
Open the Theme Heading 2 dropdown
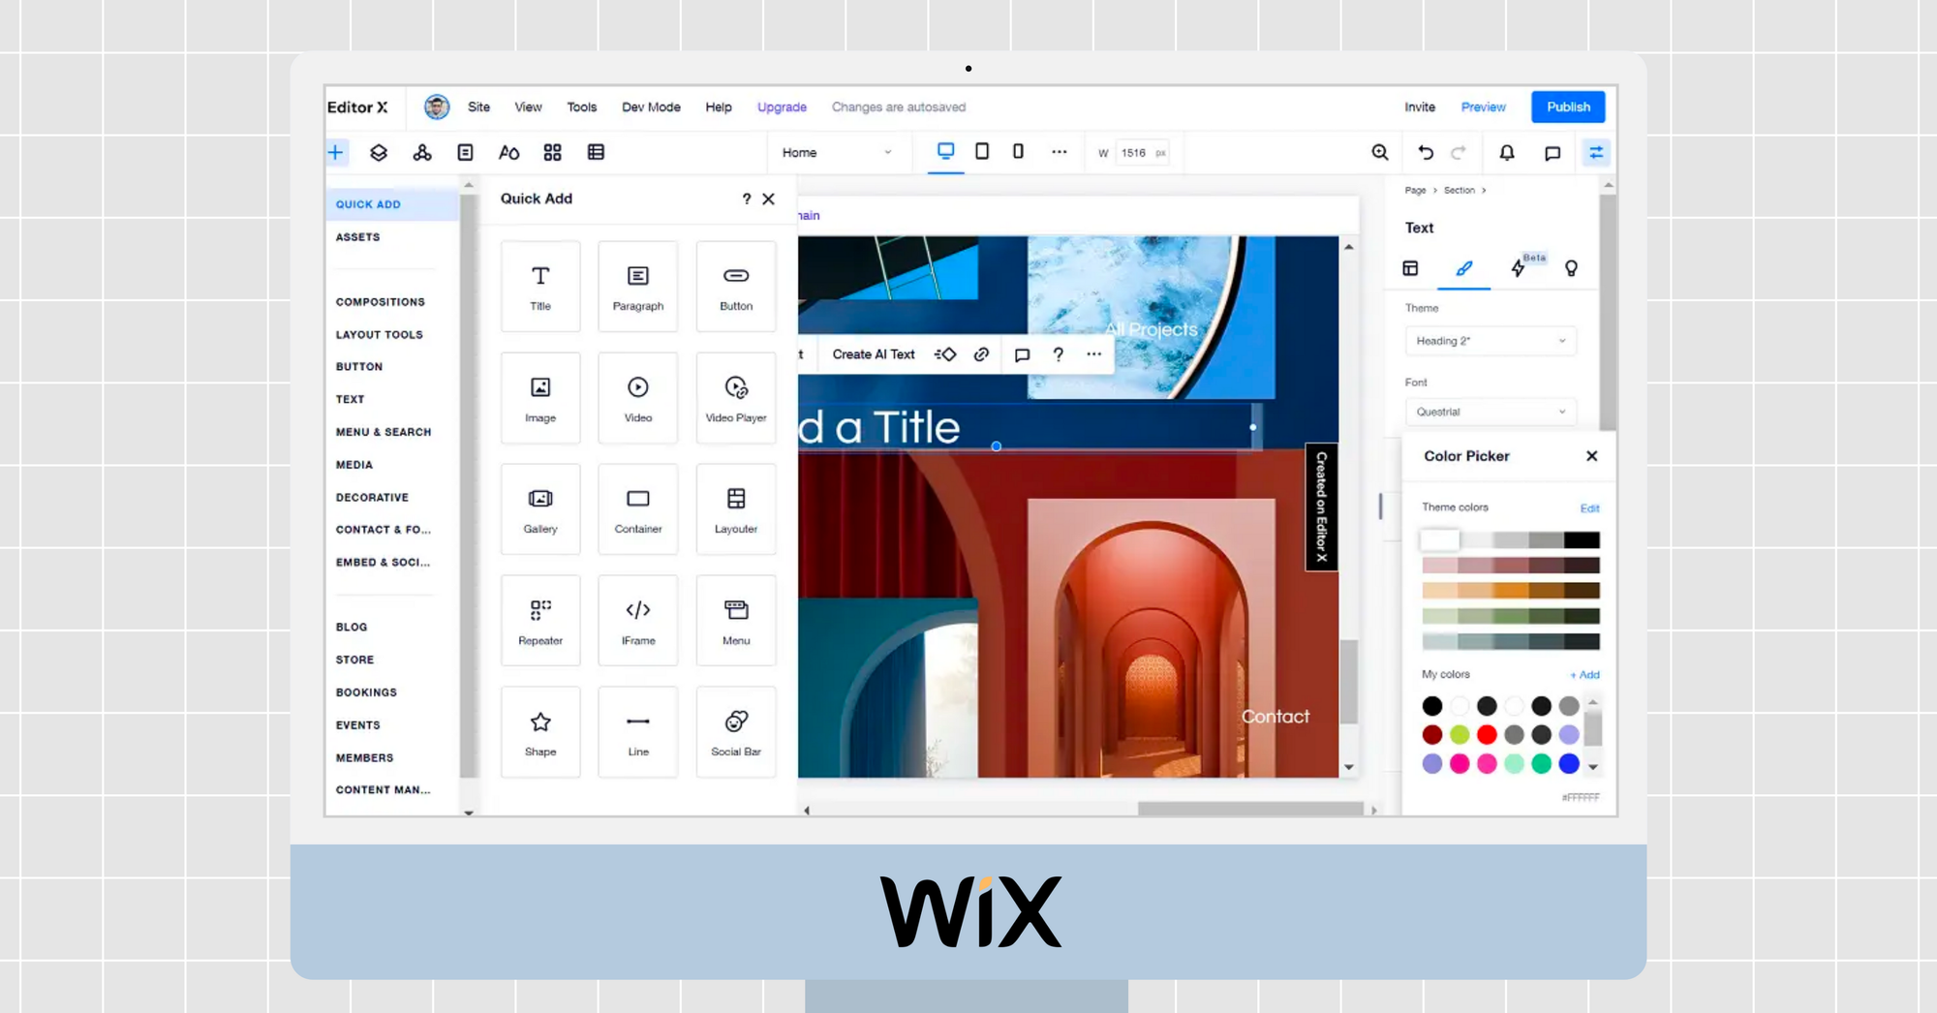[x=1491, y=341]
